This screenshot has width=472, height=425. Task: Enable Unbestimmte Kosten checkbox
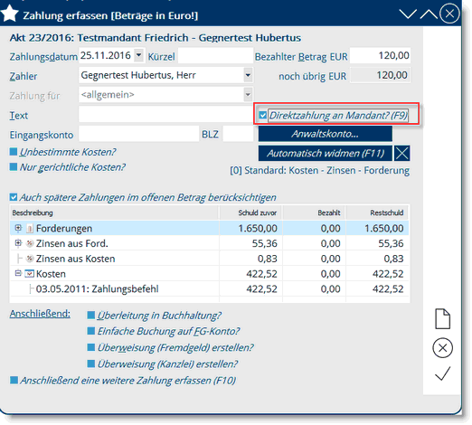(14, 152)
